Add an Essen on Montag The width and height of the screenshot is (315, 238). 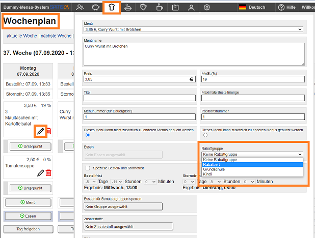point(28,216)
